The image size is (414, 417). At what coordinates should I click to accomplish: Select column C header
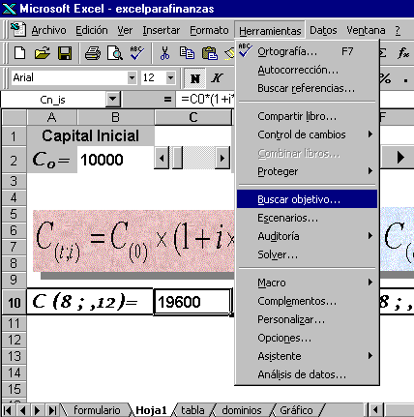[x=193, y=117]
